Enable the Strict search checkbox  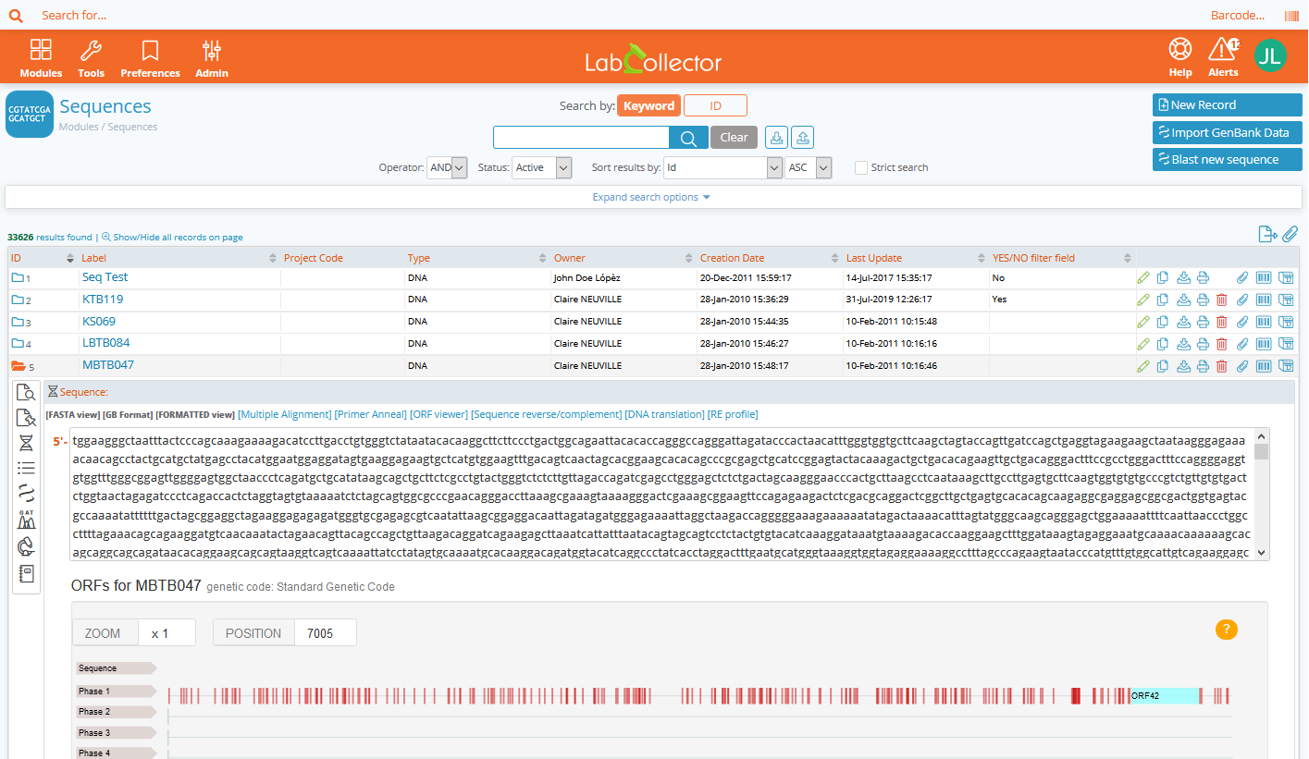click(x=861, y=167)
